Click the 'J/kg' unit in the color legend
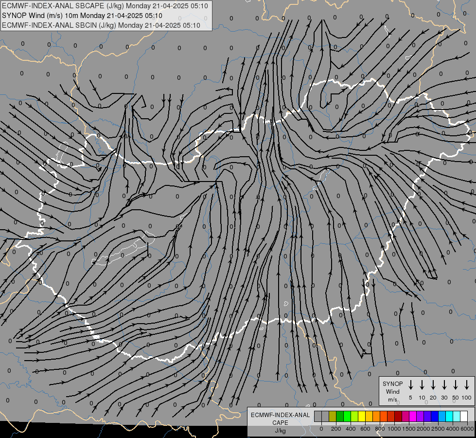The width and height of the screenshot is (476, 438). coord(280,431)
